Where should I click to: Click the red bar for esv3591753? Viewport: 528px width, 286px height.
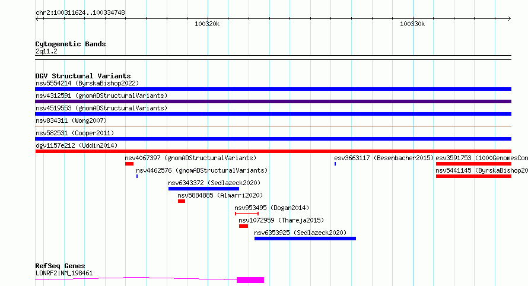click(x=473, y=164)
